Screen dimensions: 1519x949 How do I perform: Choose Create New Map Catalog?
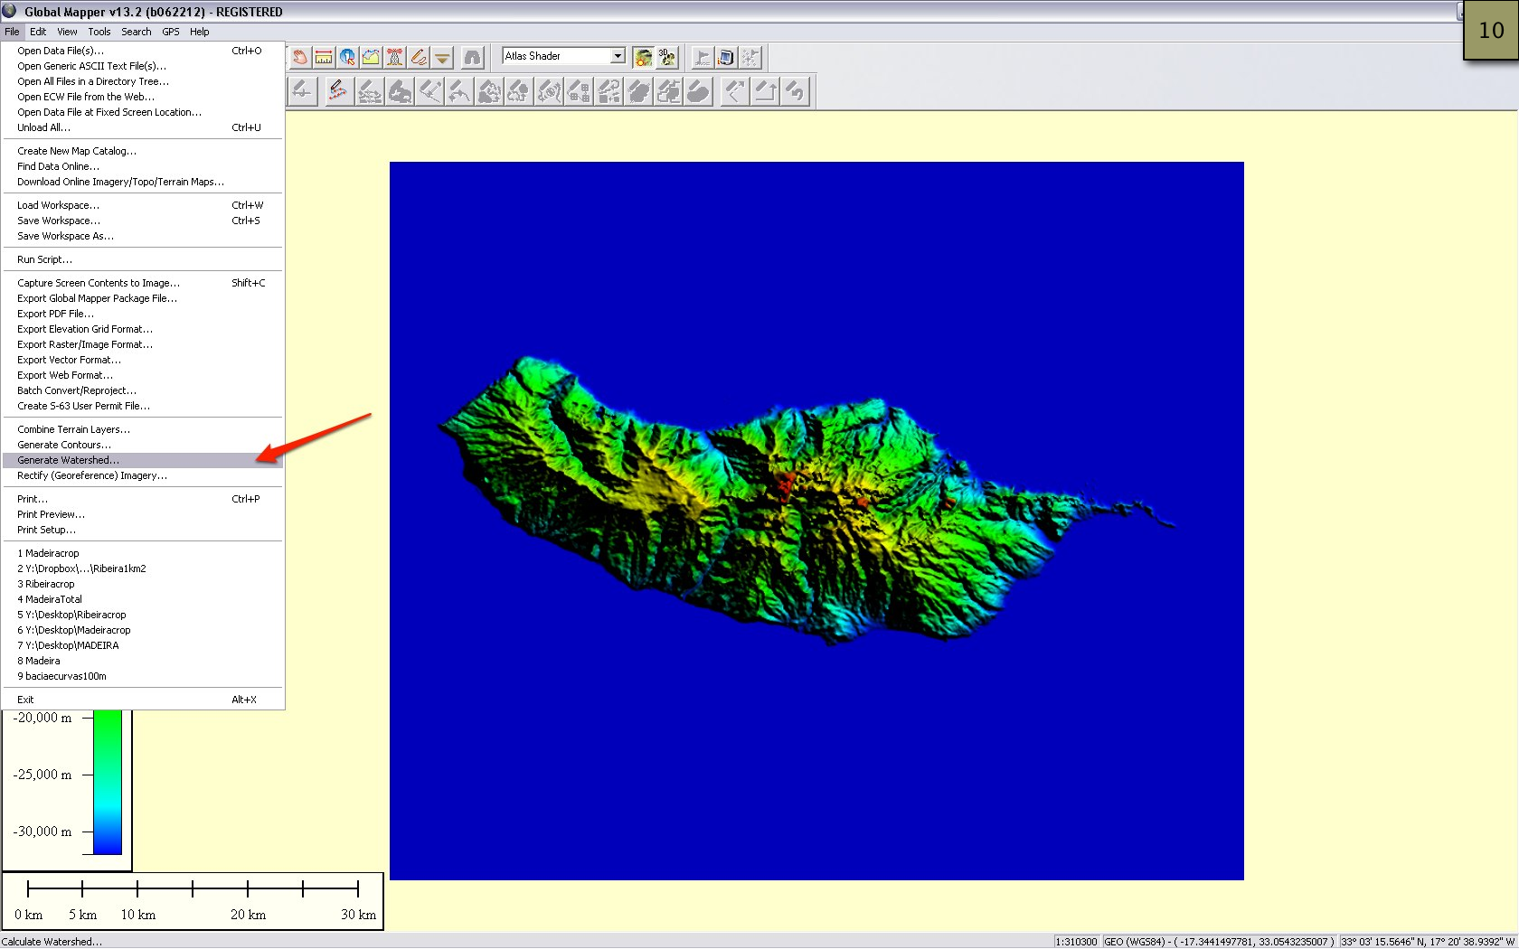pos(143,151)
